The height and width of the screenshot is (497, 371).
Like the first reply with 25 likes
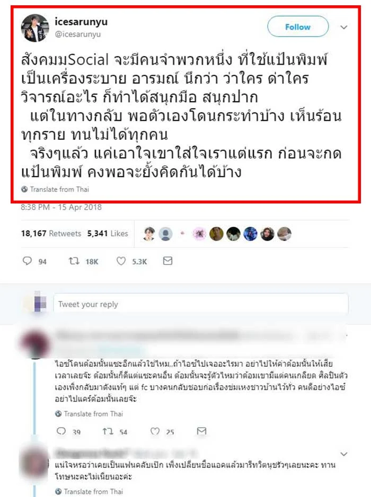[155, 431]
